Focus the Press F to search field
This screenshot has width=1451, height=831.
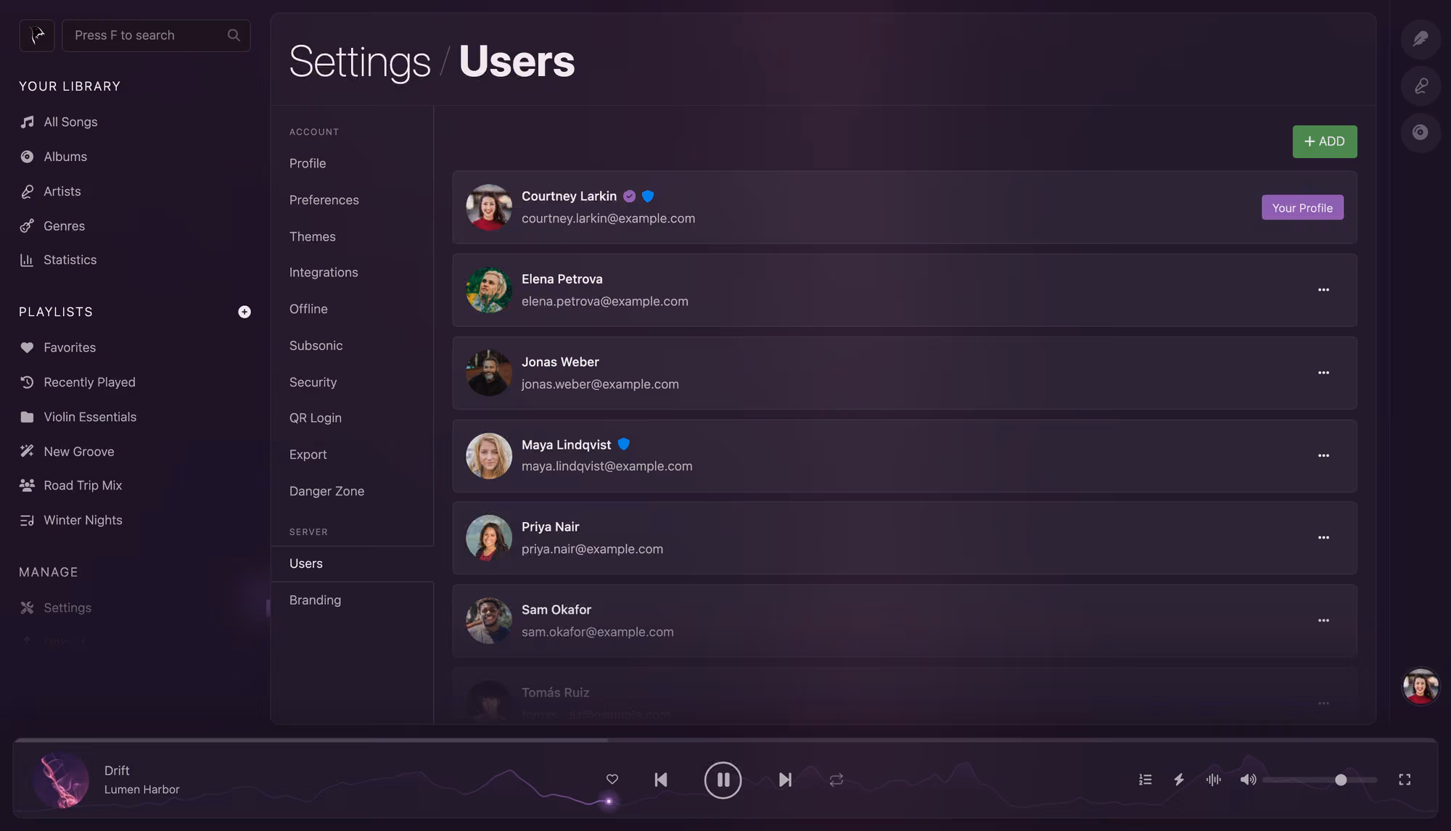(156, 35)
